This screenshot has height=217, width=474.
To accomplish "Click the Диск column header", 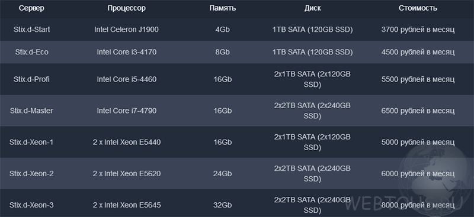I will [312, 8].
